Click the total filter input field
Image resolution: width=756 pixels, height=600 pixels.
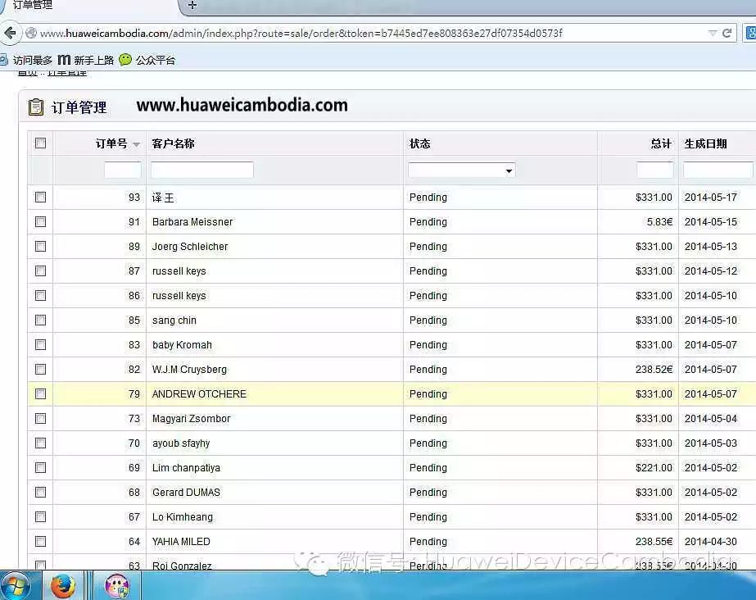[x=654, y=170]
